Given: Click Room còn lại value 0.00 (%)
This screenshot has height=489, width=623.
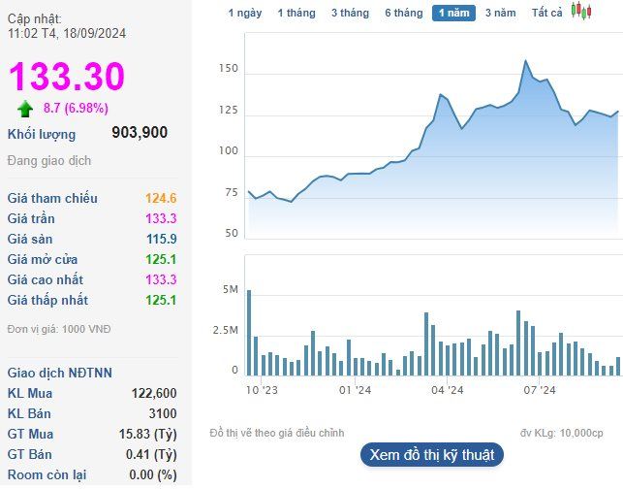Looking at the screenshot, I should point(153,474).
